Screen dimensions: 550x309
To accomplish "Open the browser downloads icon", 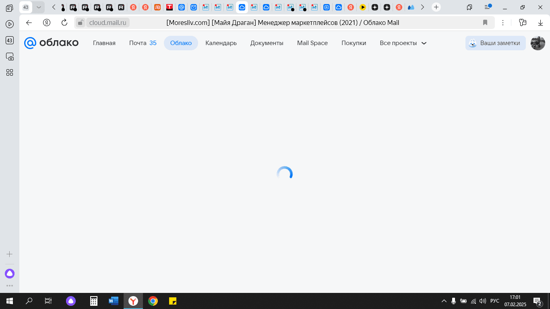I will pyautogui.click(x=540, y=23).
